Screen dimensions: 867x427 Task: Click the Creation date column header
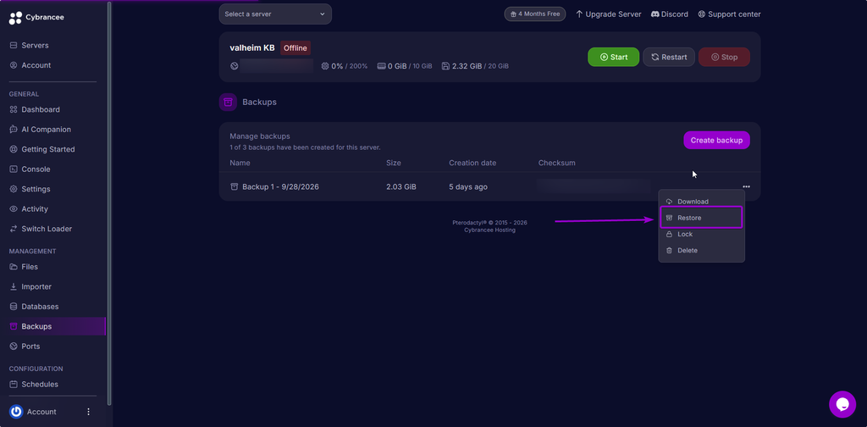472,164
